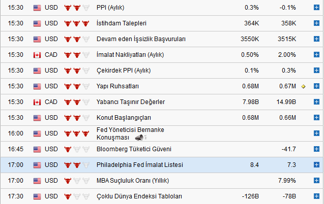Image resolution: width=324 pixels, height=204 pixels.
Task: Click the yellow diamond in Yapı Ruhsatları row
Action: tap(303, 86)
